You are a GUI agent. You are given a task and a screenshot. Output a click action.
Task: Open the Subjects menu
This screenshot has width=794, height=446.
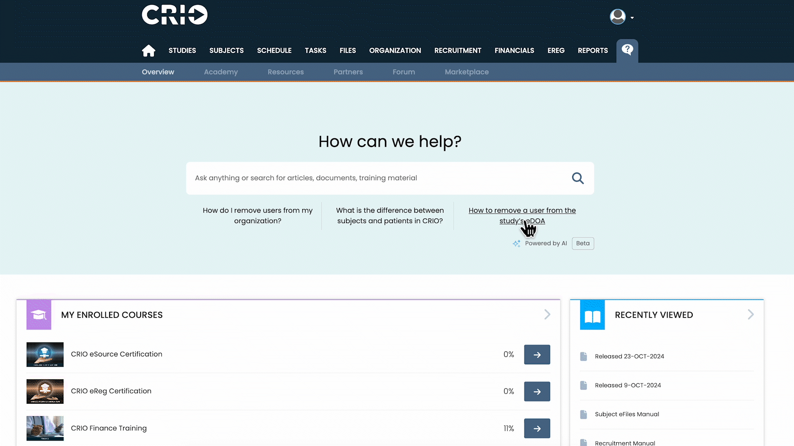pos(226,50)
